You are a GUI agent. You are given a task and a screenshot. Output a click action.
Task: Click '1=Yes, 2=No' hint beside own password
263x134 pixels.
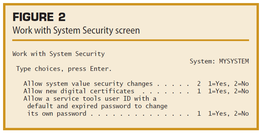tap(228, 114)
